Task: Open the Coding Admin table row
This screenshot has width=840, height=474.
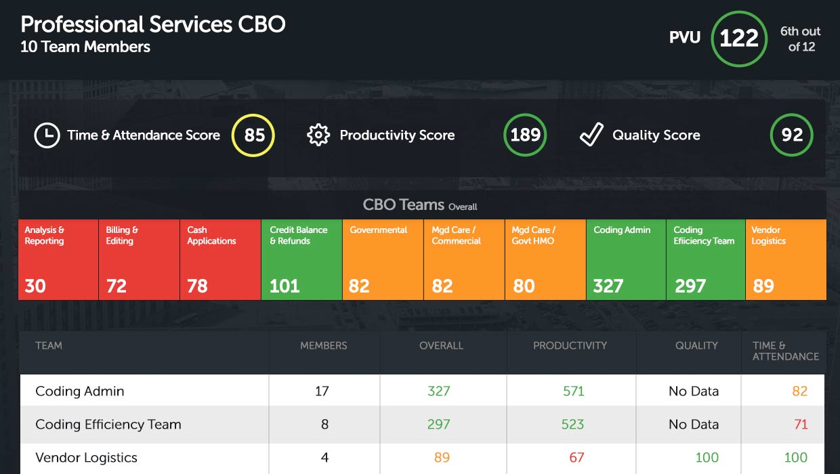Action: [x=80, y=391]
